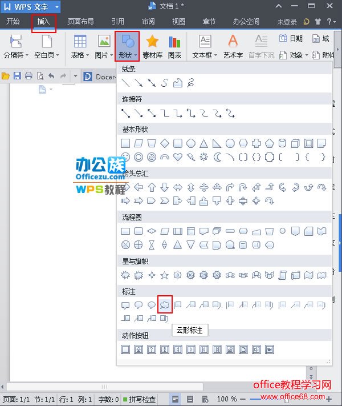Viewport: 342px width, 406px height.
Task: Choose the up arrow shape
Action: (152, 187)
